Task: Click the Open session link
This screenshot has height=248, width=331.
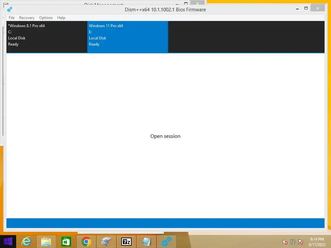Action: [165, 136]
